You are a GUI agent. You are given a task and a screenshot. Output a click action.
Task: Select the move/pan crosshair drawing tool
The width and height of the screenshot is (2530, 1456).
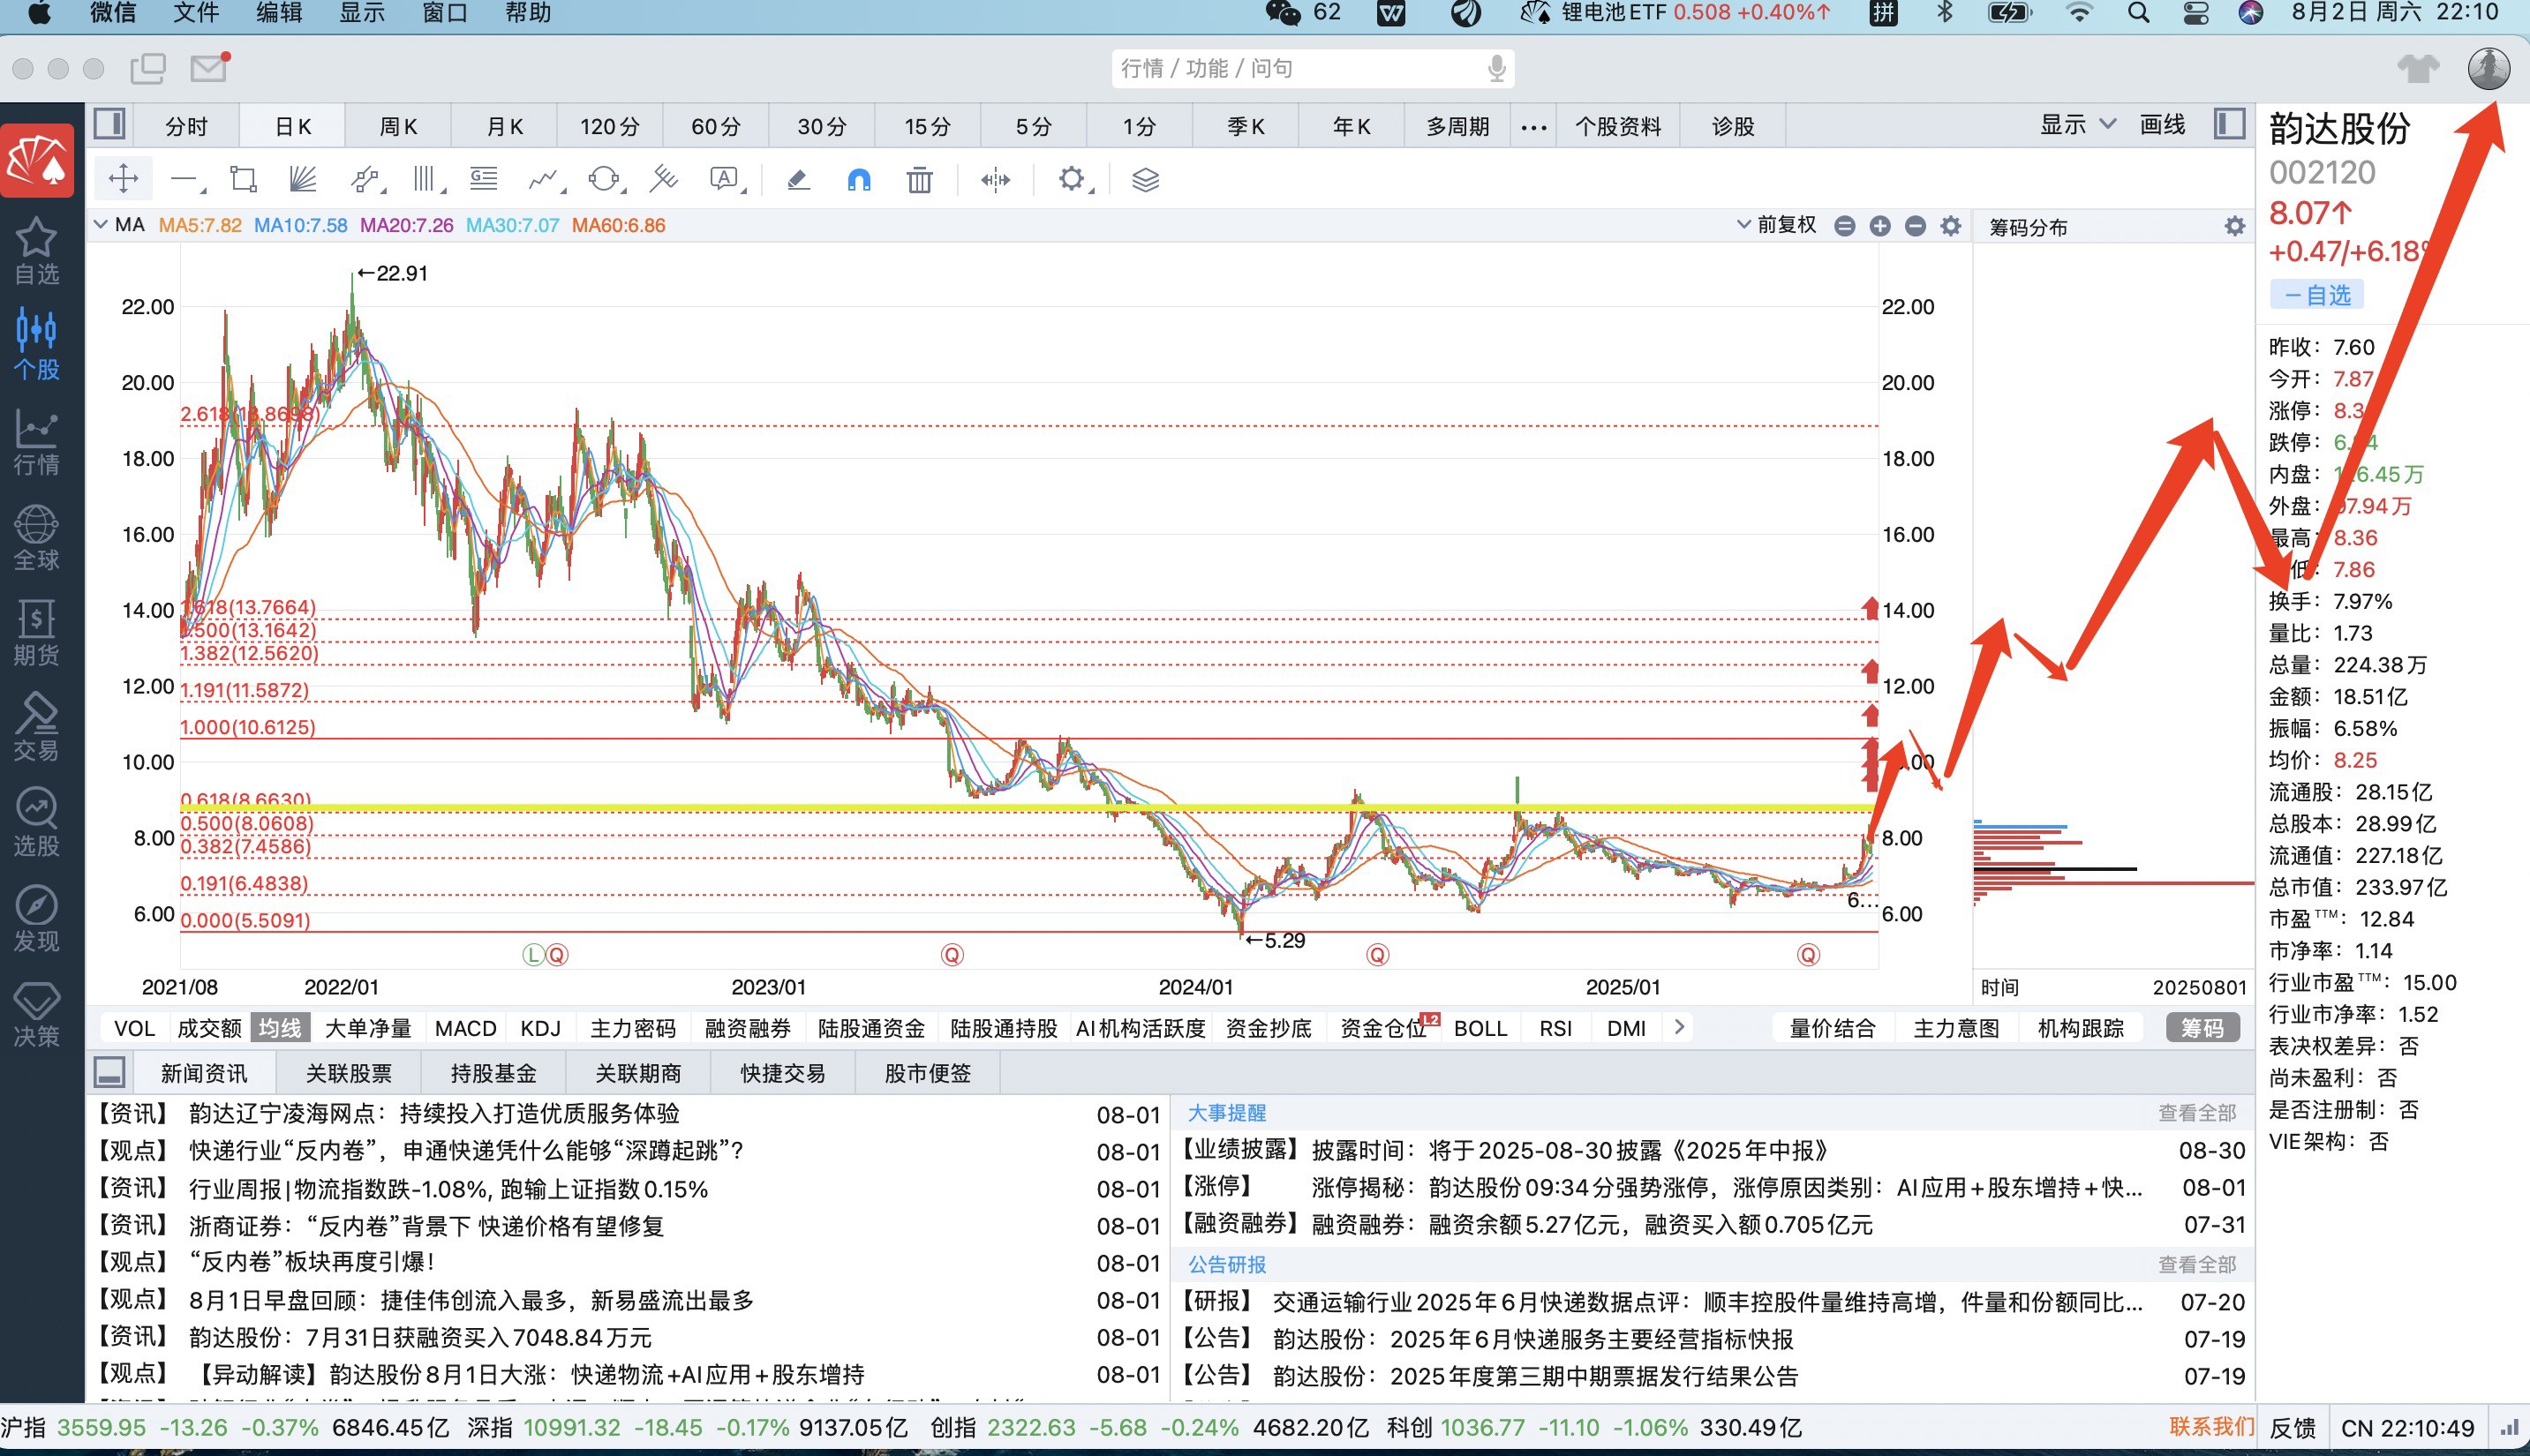click(x=123, y=179)
